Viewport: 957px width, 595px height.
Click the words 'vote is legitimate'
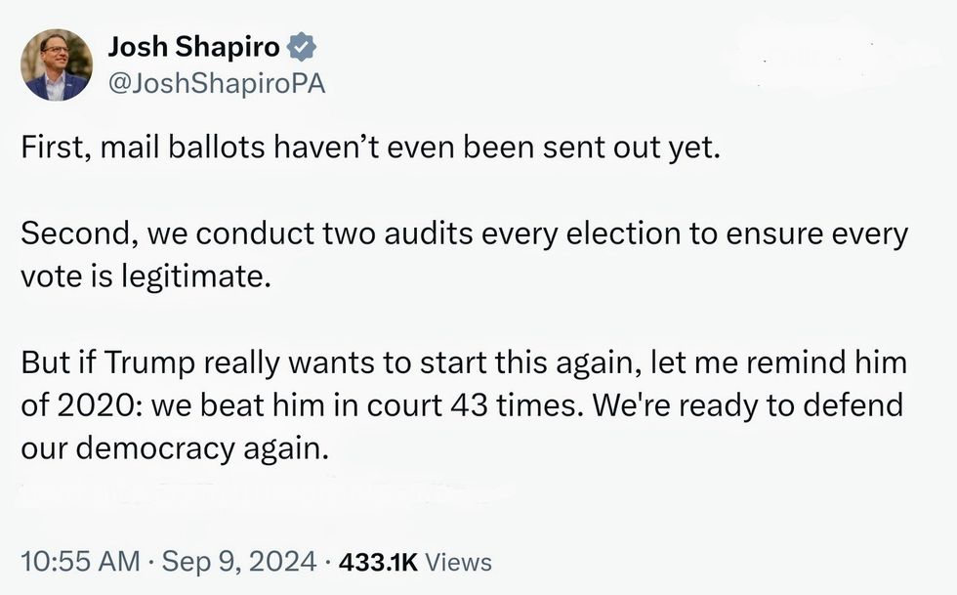(x=143, y=276)
